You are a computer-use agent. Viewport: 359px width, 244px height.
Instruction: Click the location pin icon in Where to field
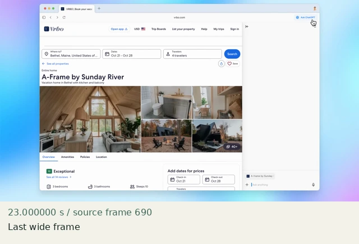click(x=46, y=54)
